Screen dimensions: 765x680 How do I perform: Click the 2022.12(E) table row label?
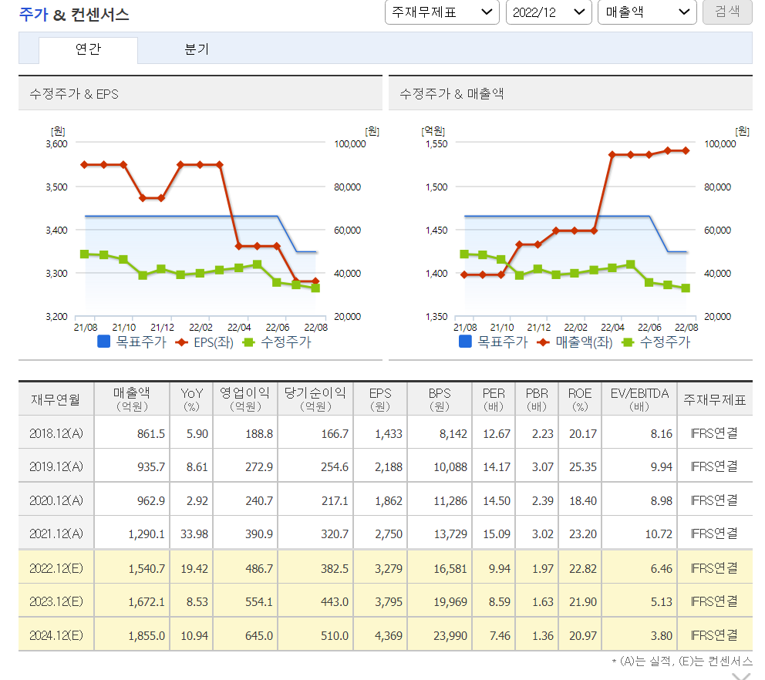tap(56, 568)
